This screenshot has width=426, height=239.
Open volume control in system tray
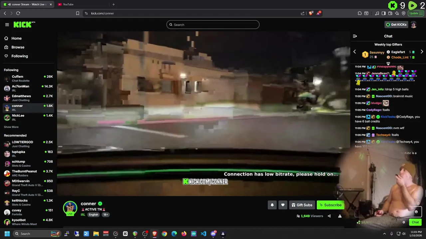[x=404, y=234]
